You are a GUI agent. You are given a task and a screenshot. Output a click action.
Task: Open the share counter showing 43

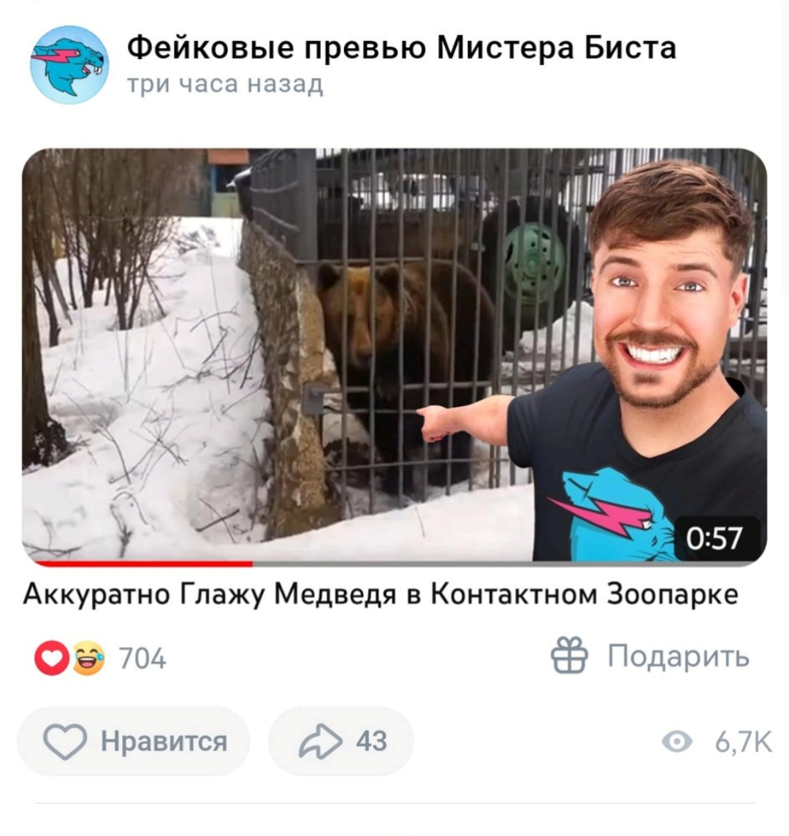(x=371, y=742)
